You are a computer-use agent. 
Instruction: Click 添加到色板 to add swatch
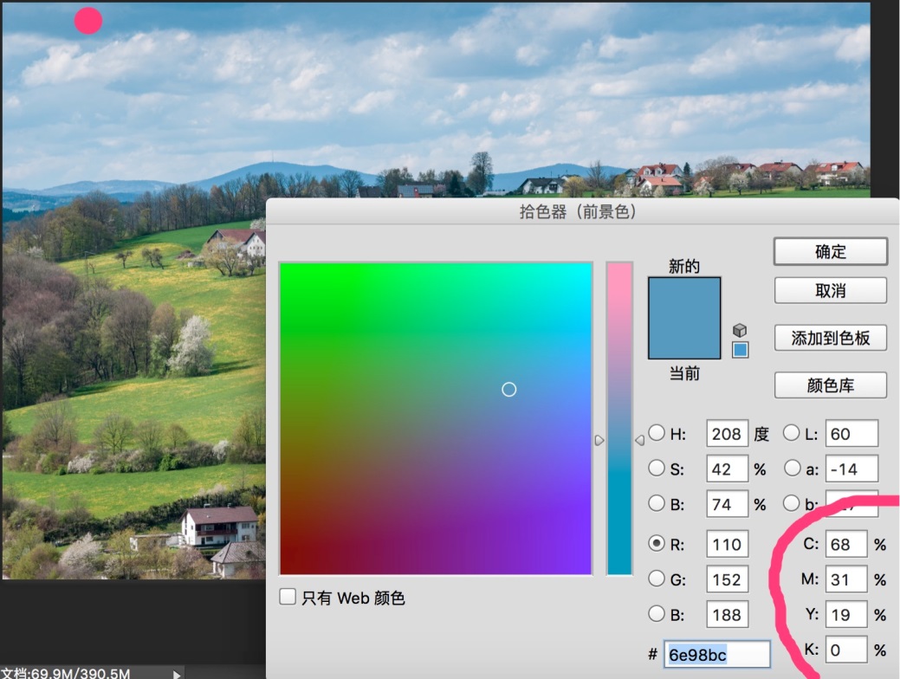click(831, 338)
